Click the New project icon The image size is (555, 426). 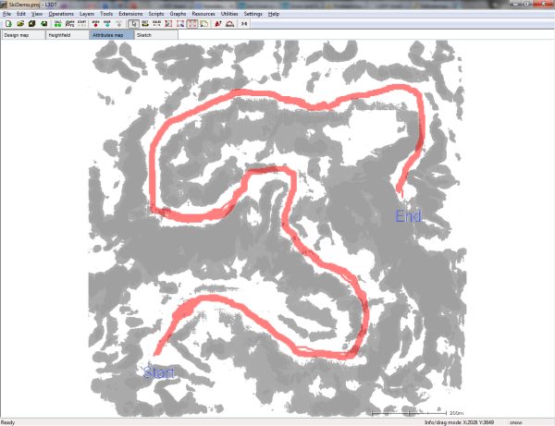pyautogui.click(x=7, y=24)
